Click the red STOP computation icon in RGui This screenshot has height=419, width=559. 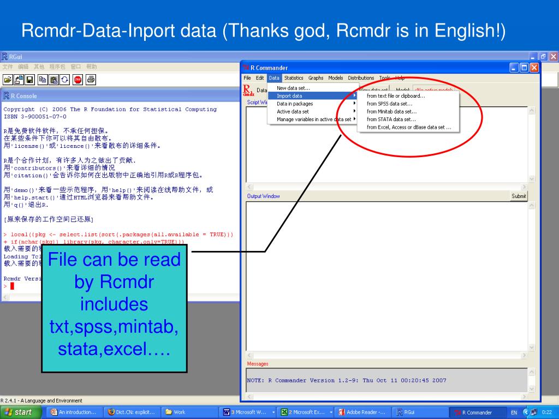tap(78, 80)
